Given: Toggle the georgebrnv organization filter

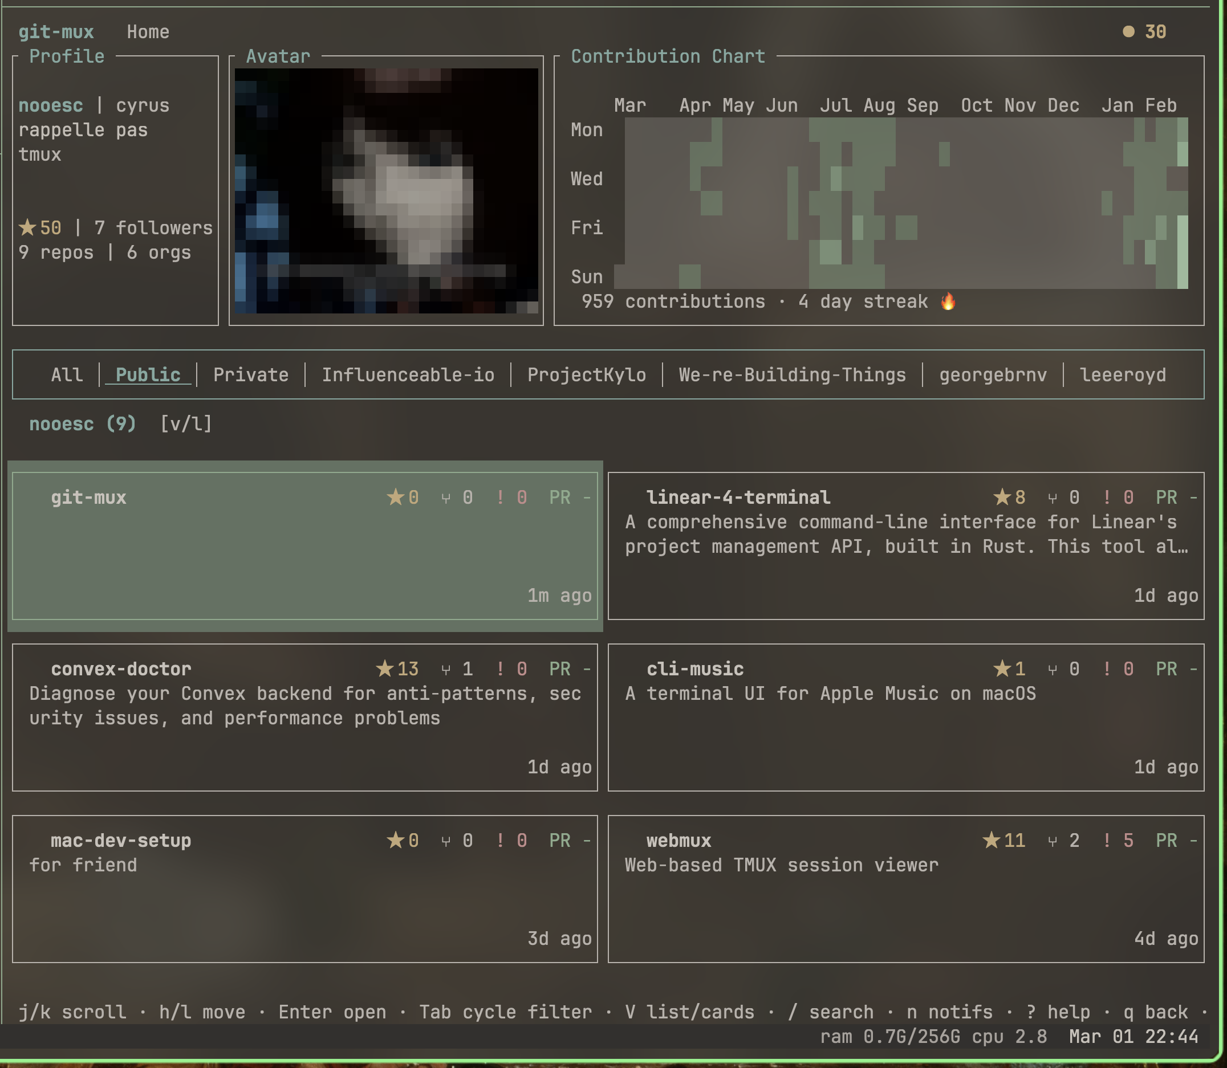Looking at the screenshot, I should (x=993, y=374).
